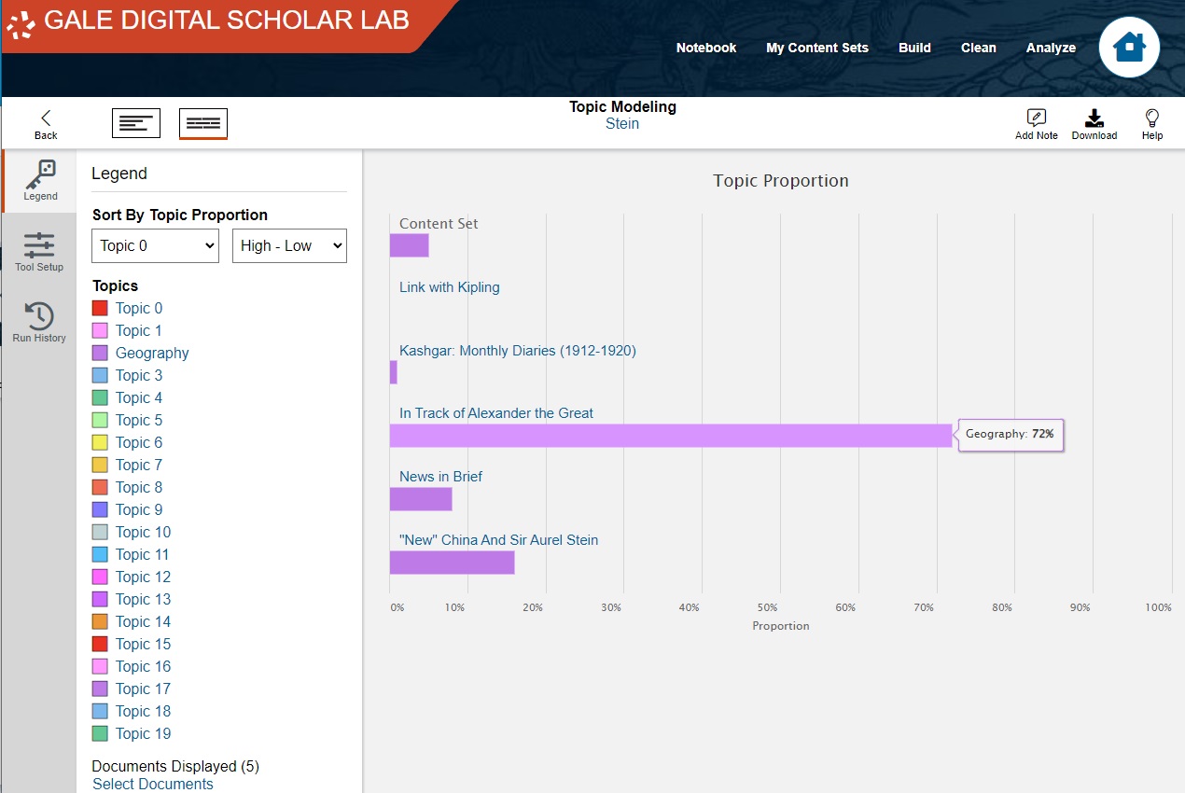Select Topic 8 in legend

click(x=139, y=487)
